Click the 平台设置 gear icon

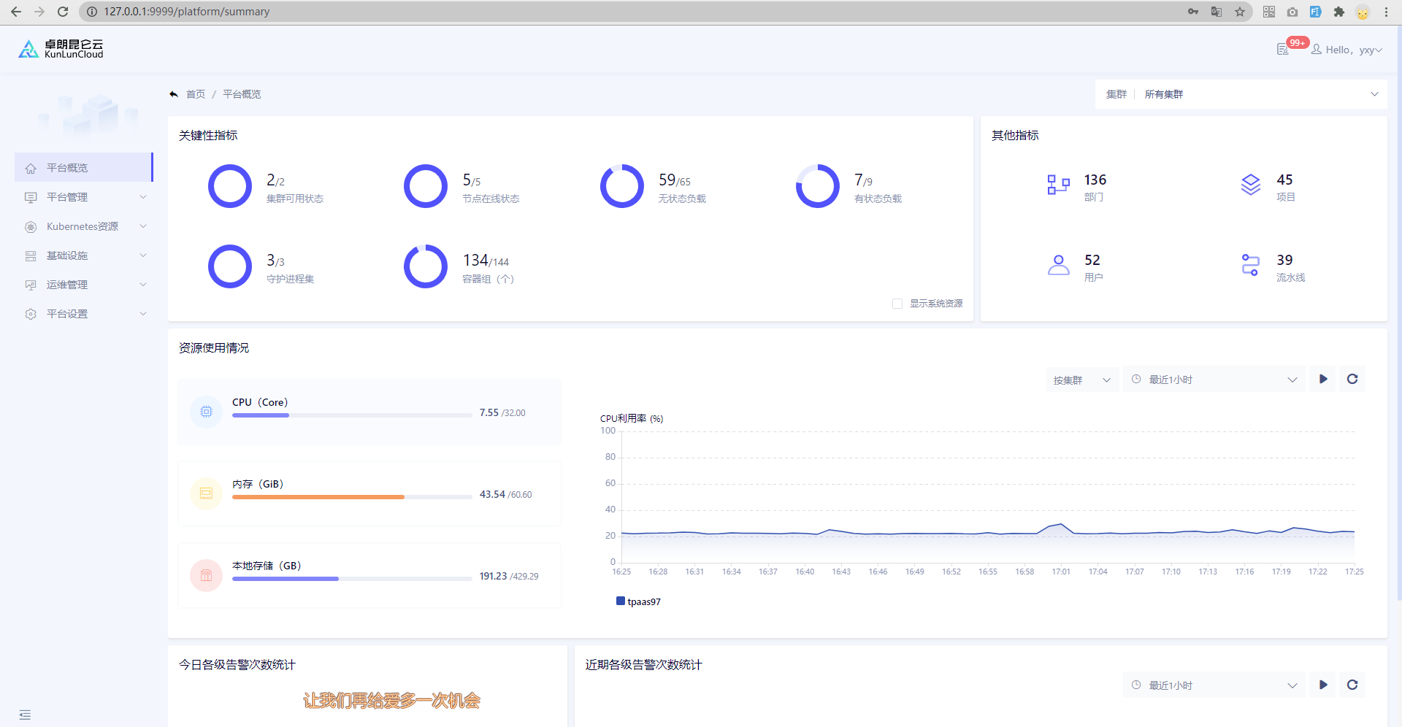click(31, 315)
